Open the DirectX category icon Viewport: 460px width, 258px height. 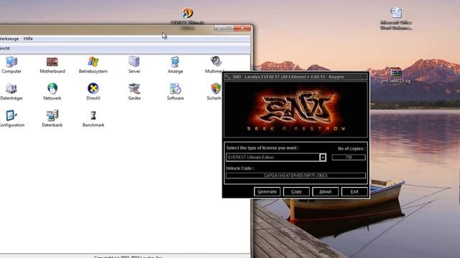tap(93, 89)
